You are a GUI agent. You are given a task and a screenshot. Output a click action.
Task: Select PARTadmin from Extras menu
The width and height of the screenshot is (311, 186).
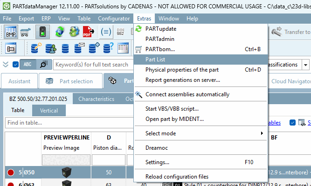point(200,39)
